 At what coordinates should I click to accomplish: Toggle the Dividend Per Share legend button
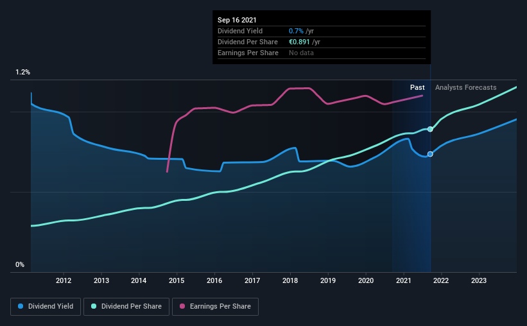point(126,307)
